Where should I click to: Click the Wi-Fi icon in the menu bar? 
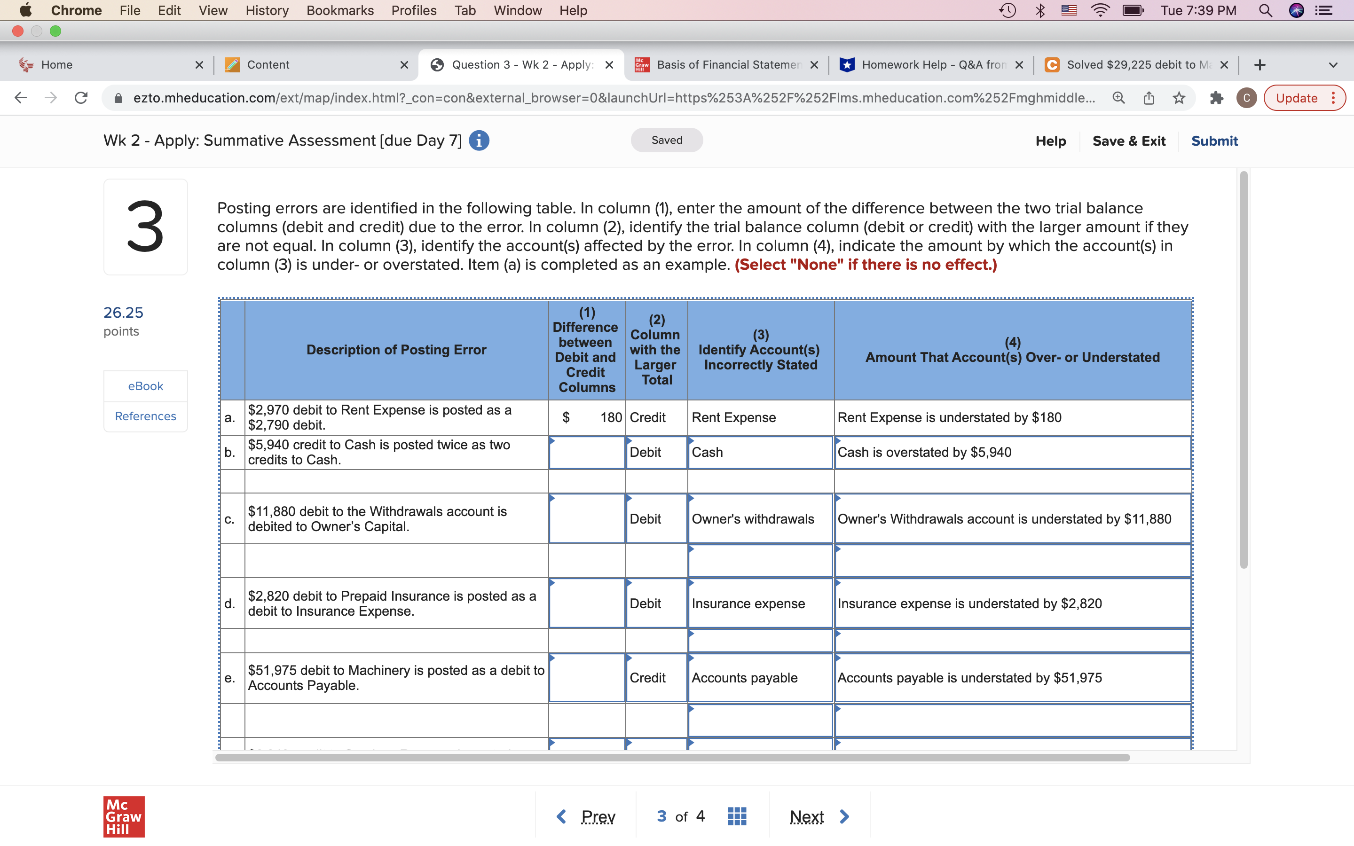click(1101, 10)
